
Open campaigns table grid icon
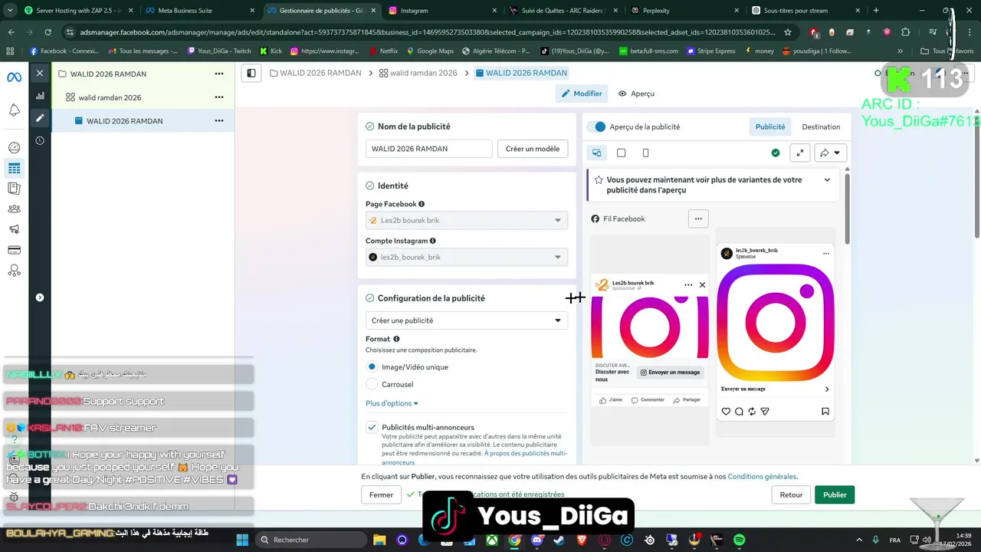click(x=14, y=169)
